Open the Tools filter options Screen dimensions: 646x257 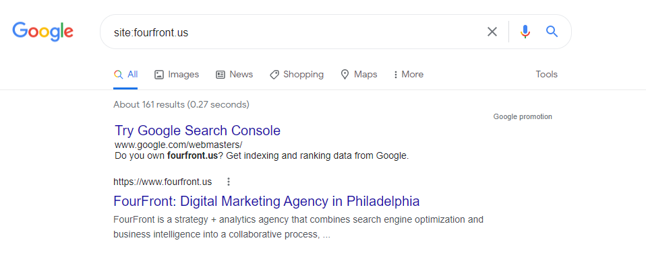tap(546, 75)
